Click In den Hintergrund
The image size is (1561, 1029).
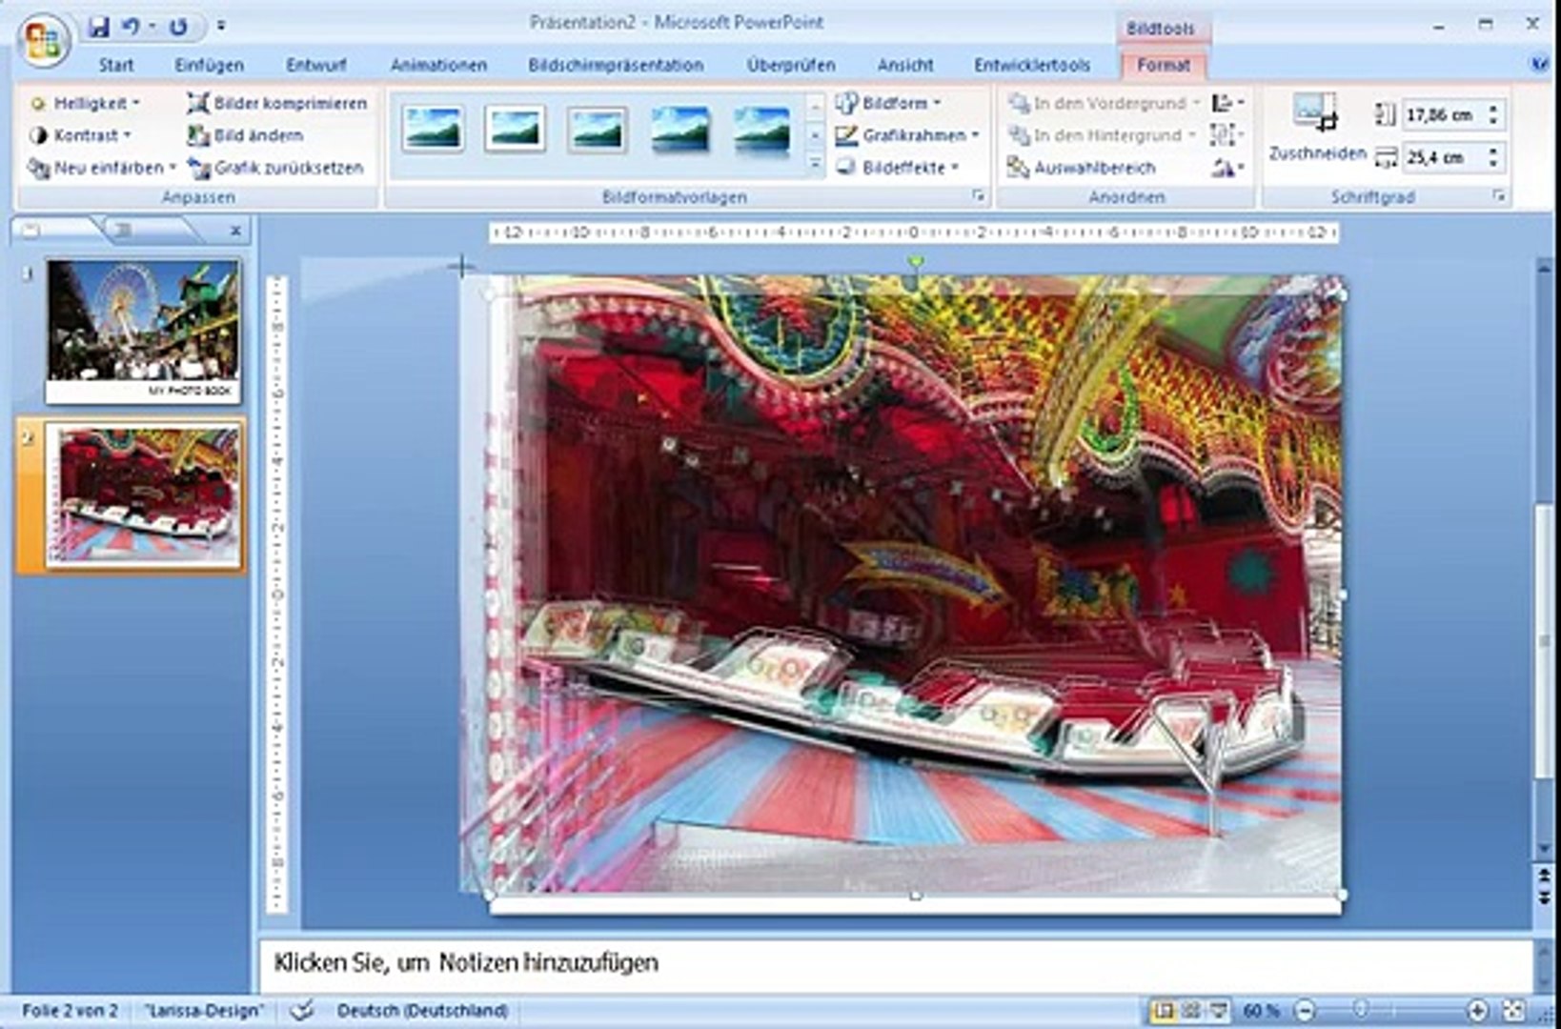(x=1102, y=135)
